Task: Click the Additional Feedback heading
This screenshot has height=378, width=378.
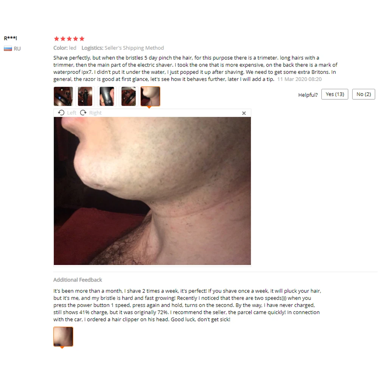Action: 77,280
